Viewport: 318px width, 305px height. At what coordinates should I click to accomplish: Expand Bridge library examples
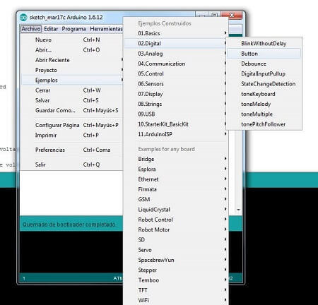(176, 159)
